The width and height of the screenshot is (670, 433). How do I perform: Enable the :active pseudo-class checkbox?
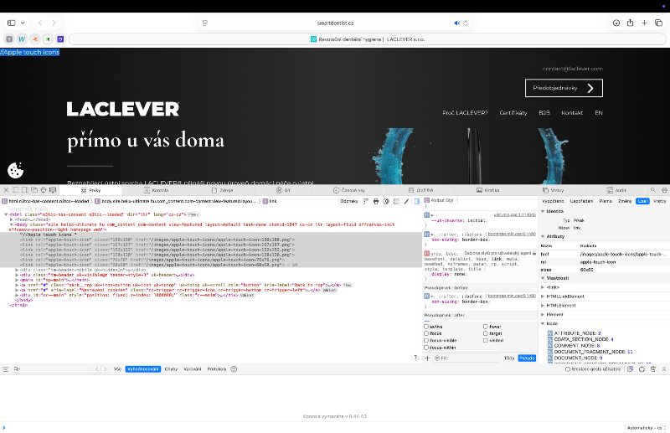(x=427, y=327)
